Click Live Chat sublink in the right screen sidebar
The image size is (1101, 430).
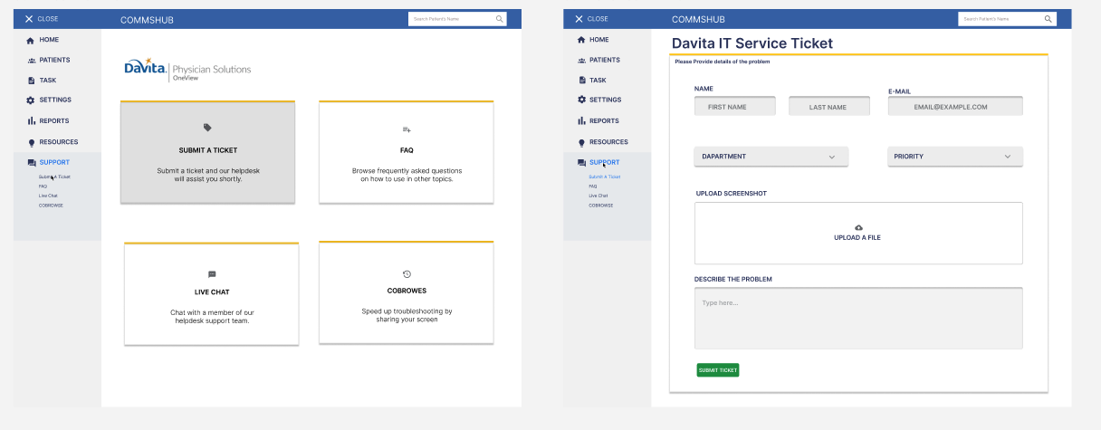[598, 196]
